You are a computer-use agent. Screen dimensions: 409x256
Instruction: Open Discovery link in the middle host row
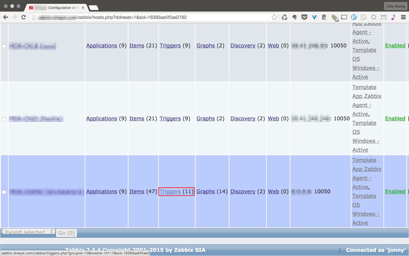tap(243, 119)
